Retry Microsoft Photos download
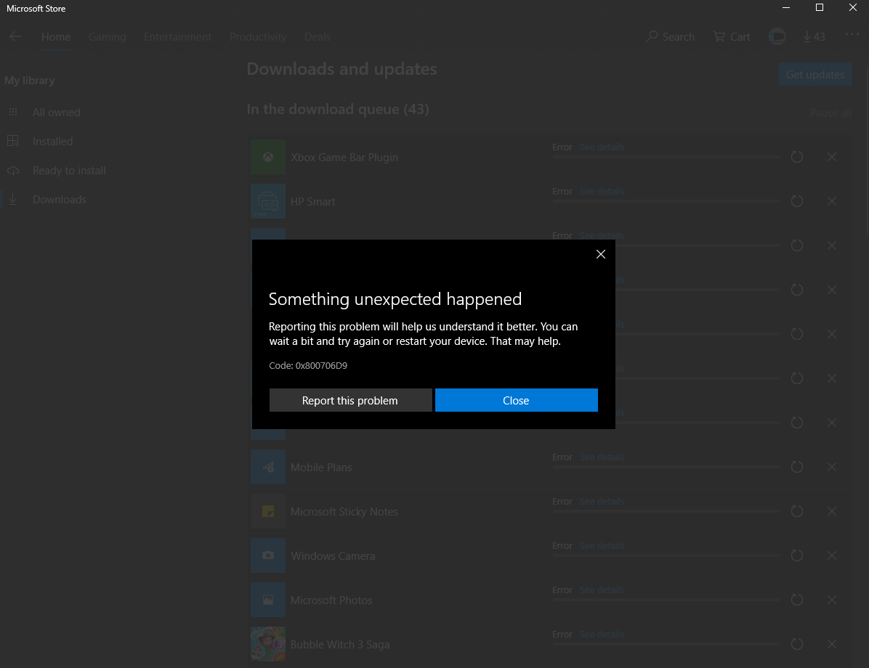 click(797, 600)
